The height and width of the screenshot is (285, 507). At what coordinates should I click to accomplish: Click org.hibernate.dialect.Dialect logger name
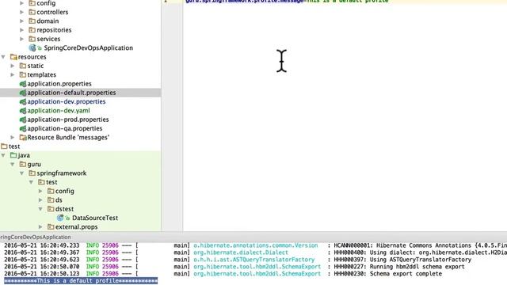tap(241, 253)
